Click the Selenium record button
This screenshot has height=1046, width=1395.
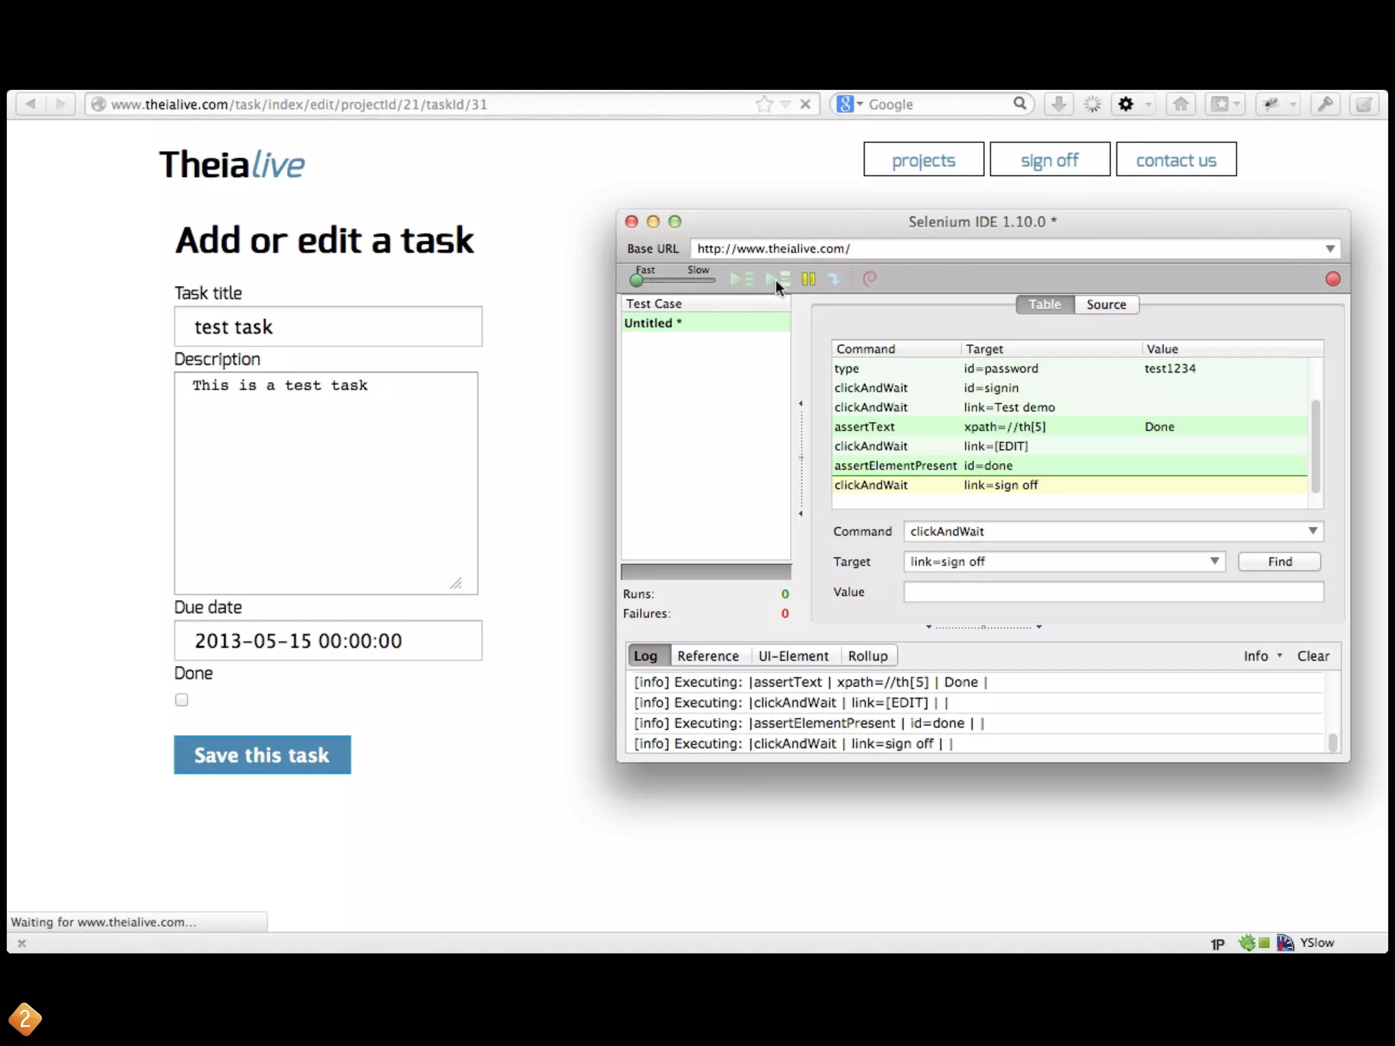tap(1332, 279)
